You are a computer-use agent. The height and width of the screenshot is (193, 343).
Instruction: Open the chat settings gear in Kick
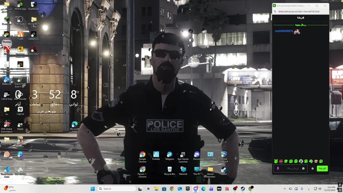(x=312, y=169)
